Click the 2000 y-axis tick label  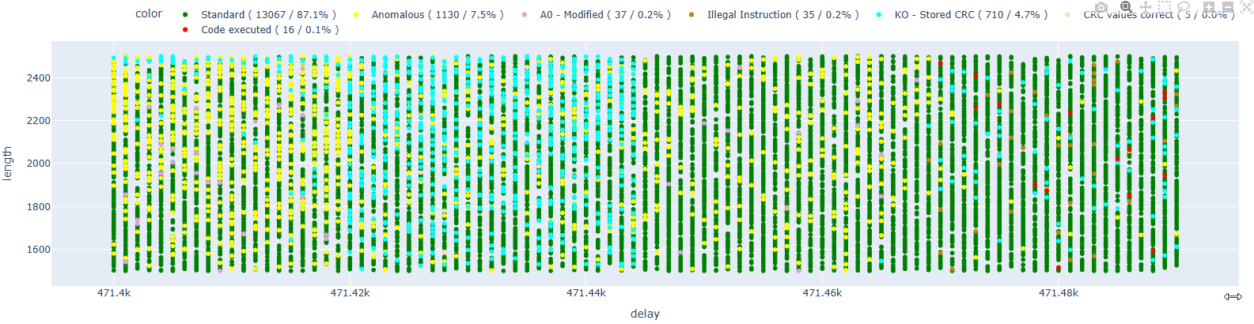tap(37, 164)
